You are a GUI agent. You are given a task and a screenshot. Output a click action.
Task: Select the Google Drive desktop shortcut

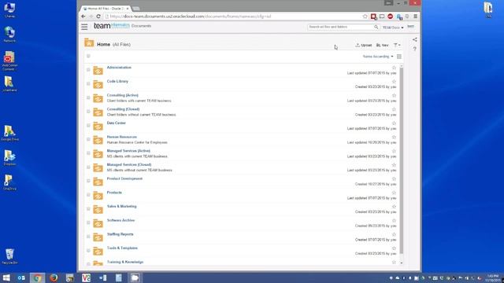point(9,134)
